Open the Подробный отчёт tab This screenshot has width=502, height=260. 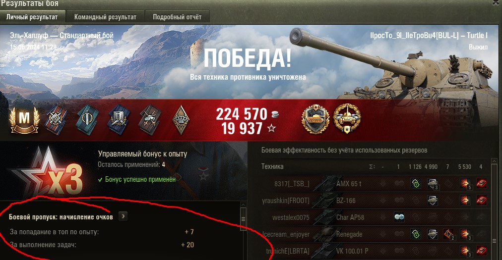point(177,17)
